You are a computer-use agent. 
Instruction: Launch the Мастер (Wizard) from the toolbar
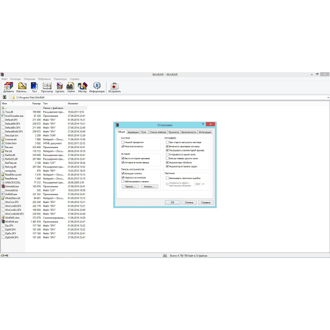pos(82,86)
